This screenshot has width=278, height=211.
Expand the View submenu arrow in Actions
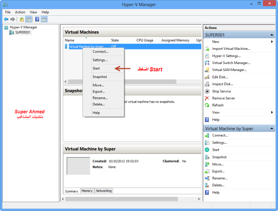click(272, 112)
